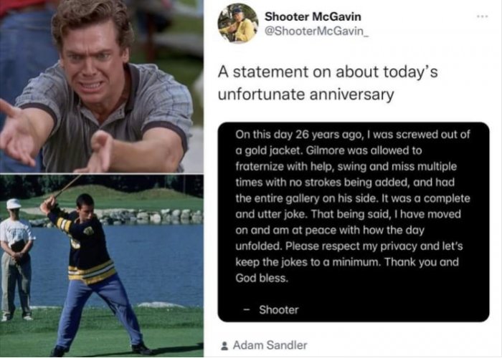Open the top-left photo of the pleading man

click(100, 86)
